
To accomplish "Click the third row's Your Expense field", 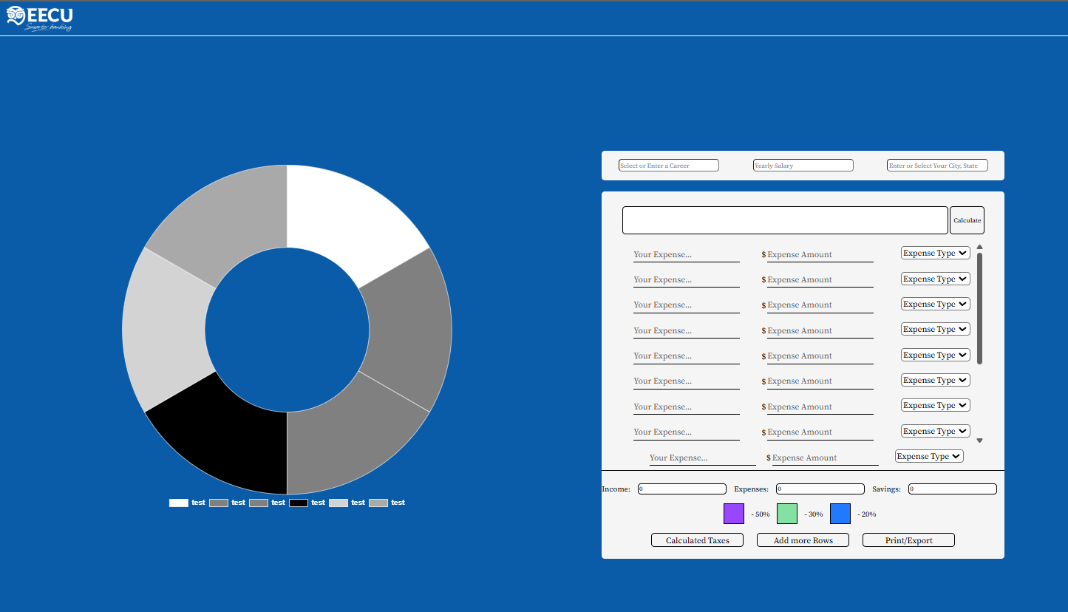I will pos(687,305).
